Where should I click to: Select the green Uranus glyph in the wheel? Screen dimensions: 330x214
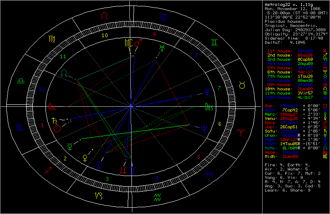163,47
